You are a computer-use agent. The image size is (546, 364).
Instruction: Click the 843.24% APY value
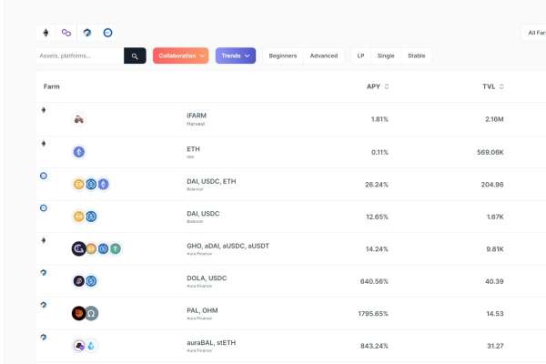pos(374,346)
